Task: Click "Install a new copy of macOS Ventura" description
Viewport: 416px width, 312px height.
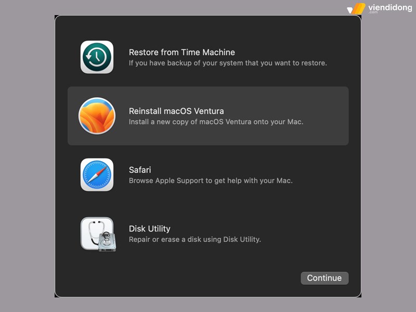Action: [x=216, y=122]
